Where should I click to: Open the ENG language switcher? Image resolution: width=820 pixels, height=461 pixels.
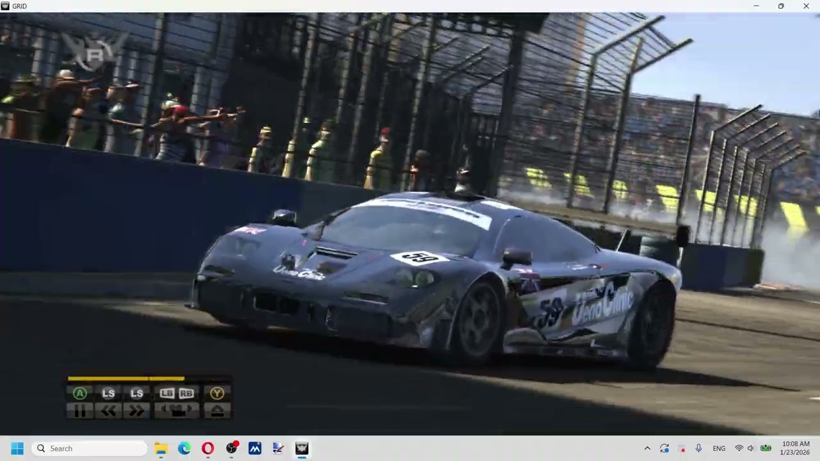(719, 448)
